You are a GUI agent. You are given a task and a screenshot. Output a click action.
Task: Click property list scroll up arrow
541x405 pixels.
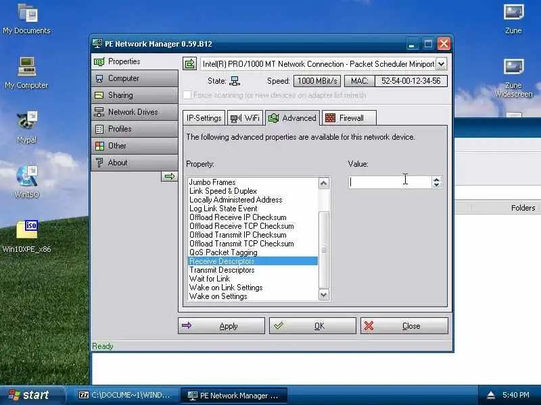[324, 183]
